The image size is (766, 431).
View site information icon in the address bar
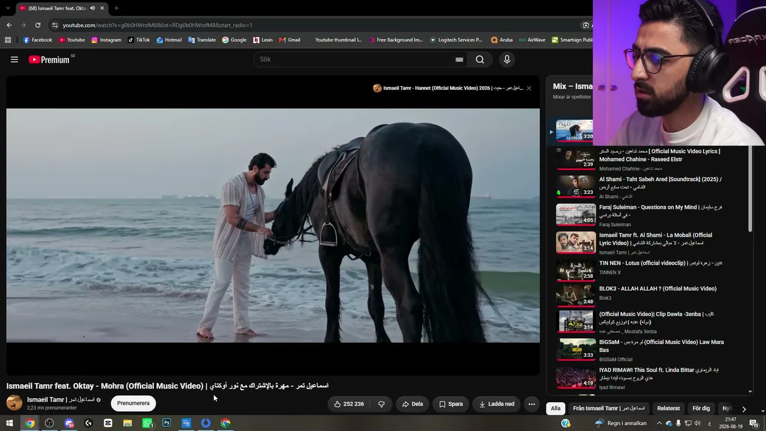(x=55, y=25)
